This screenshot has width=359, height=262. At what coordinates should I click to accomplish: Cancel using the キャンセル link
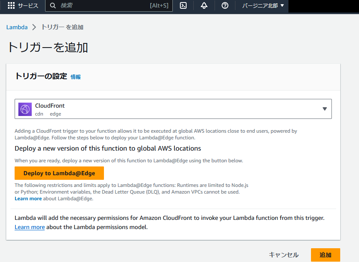283,254
